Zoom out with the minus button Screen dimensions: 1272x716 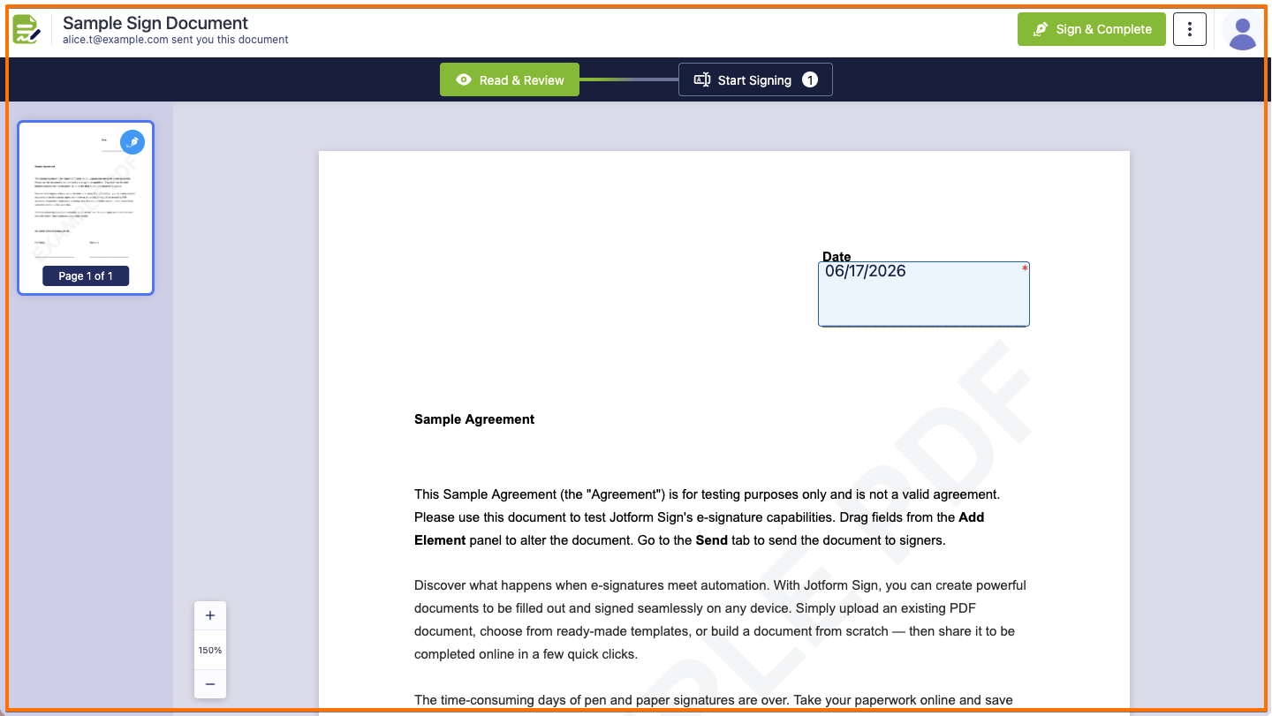tap(210, 684)
